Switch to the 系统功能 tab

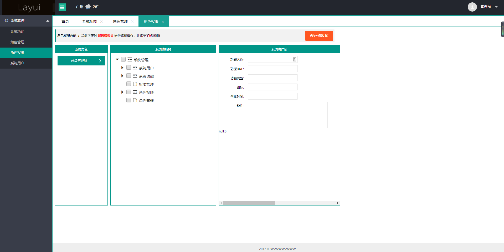click(x=90, y=22)
